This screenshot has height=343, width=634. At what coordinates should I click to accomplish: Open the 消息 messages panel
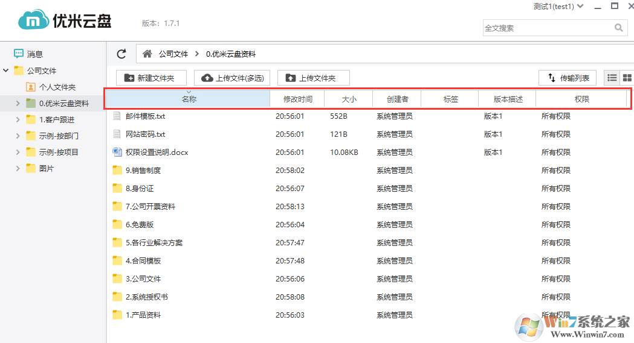tap(28, 54)
